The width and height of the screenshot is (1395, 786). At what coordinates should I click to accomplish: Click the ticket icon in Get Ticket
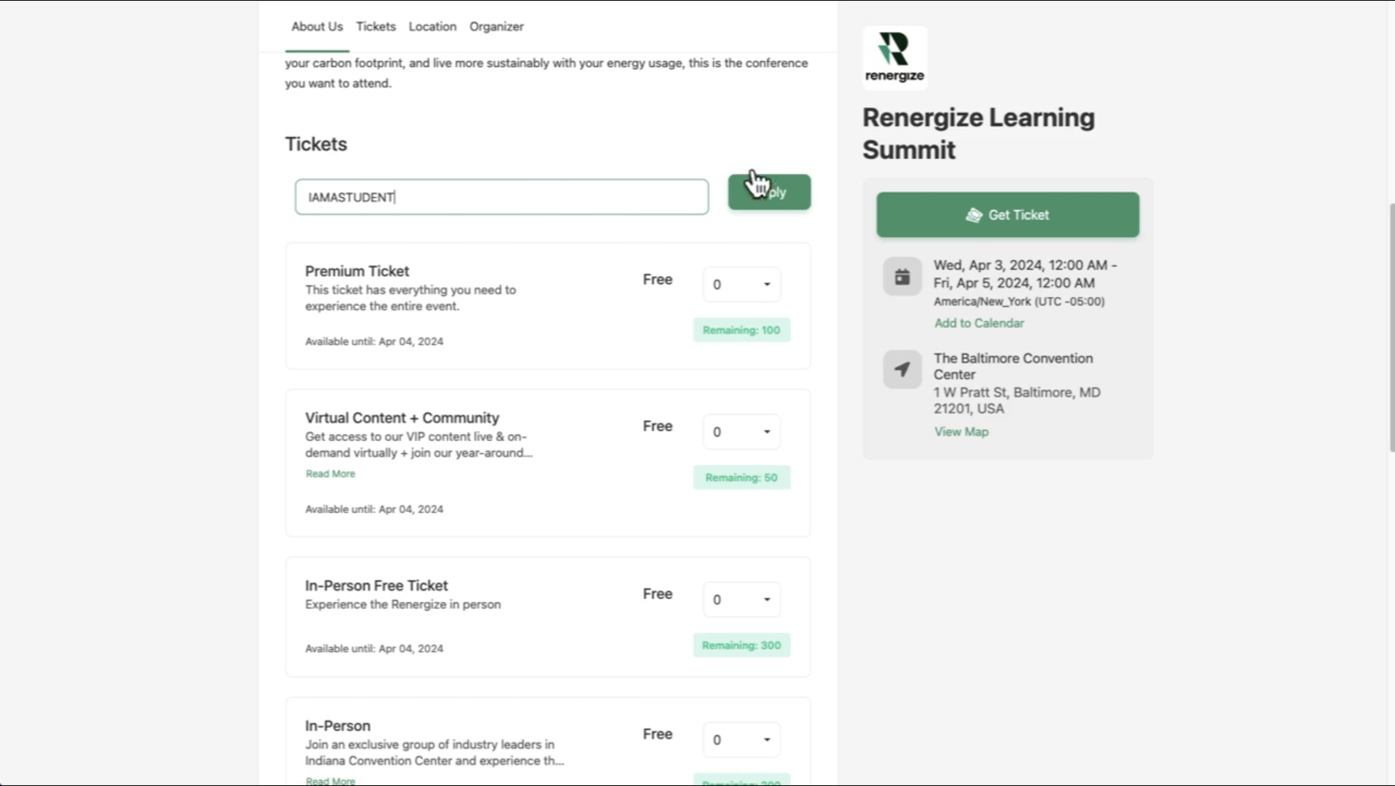[x=974, y=215]
